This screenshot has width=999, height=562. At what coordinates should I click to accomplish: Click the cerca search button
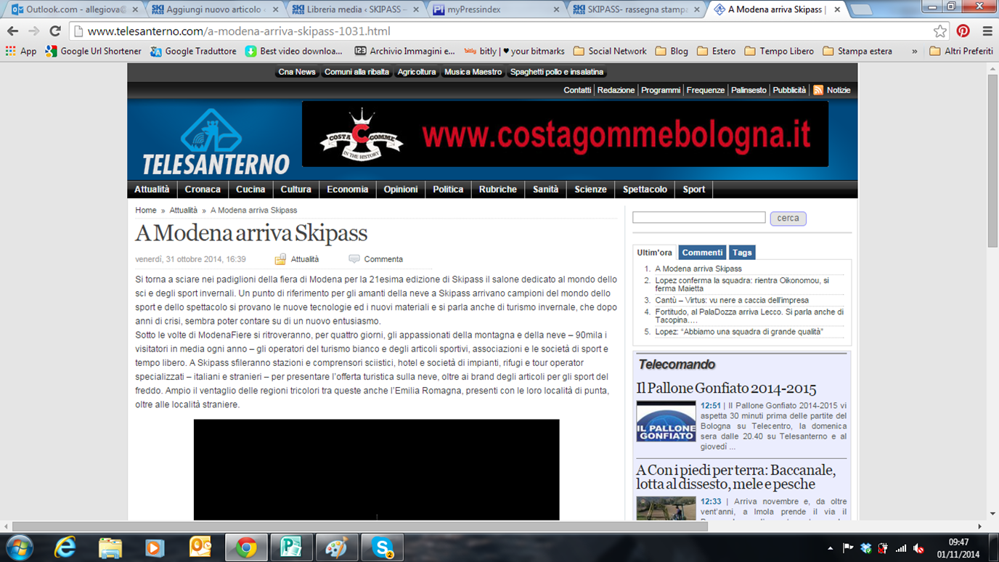pos(788,219)
